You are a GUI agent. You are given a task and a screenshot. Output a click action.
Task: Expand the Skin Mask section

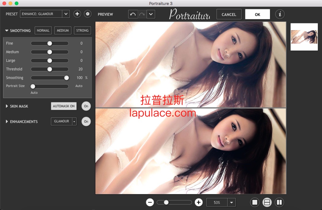coord(7,106)
